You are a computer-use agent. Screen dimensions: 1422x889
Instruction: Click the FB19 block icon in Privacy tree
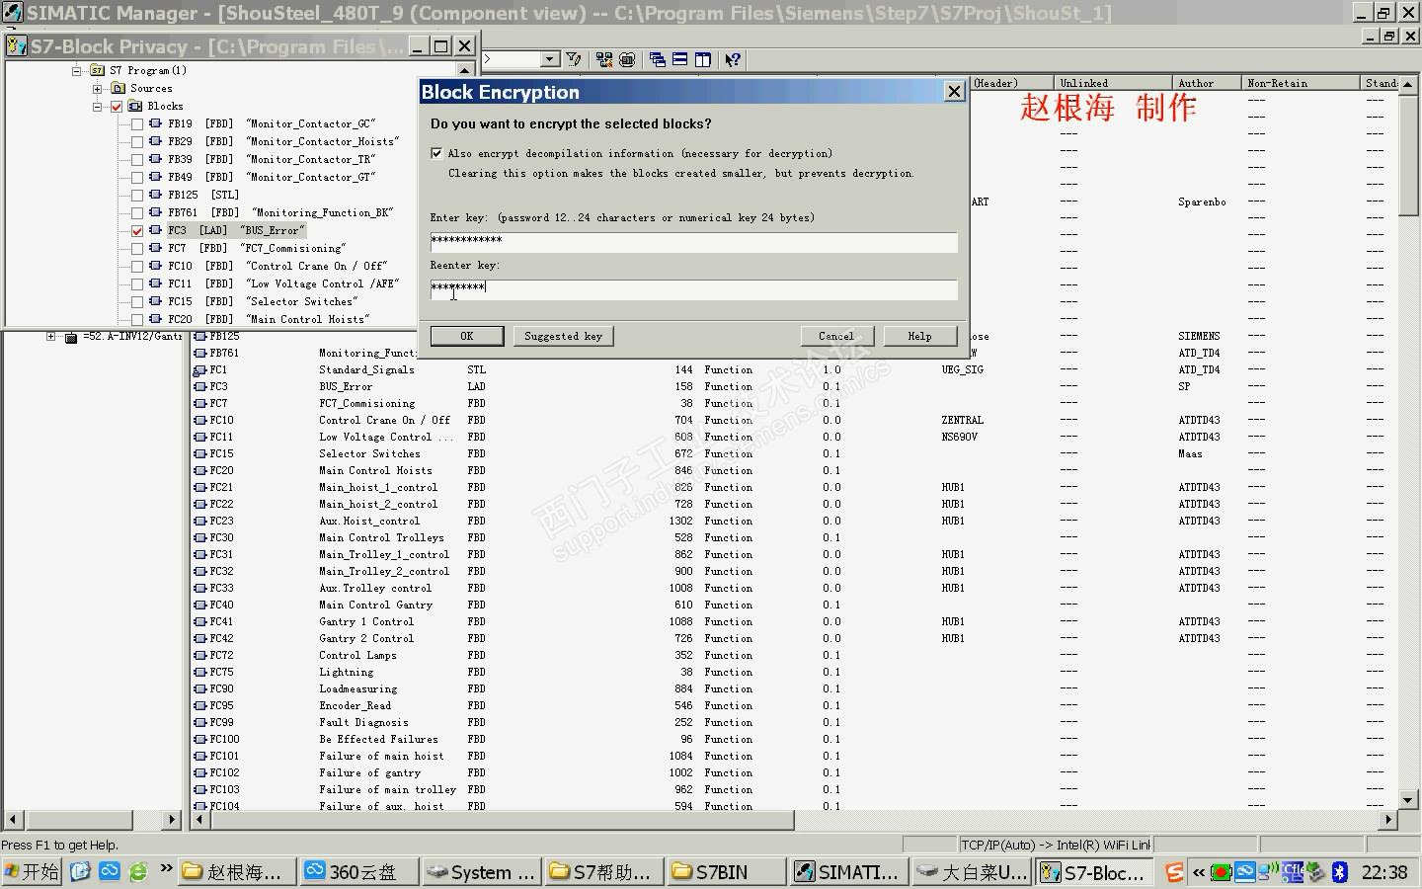[x=155, y=123]
